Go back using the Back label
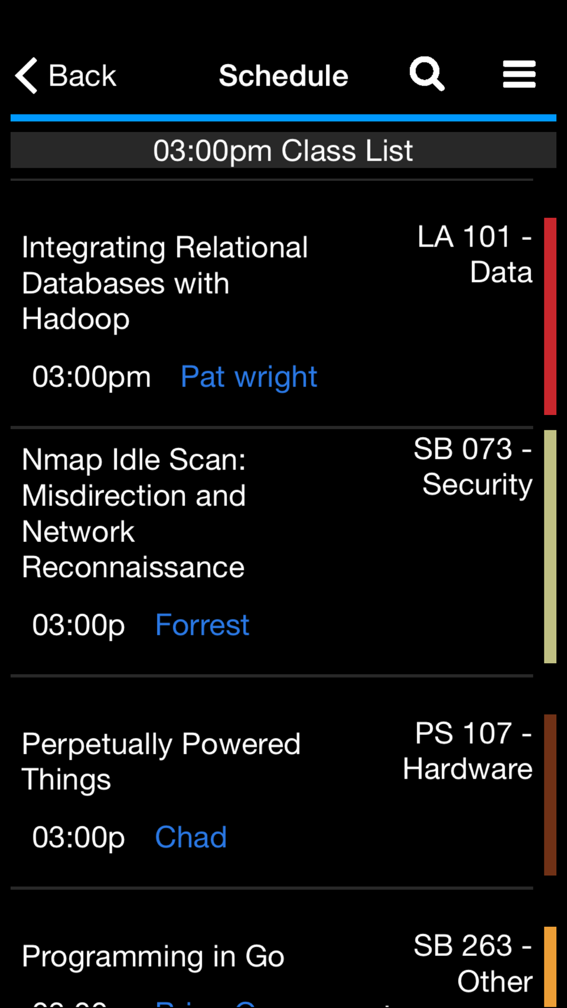This screenshot has height=1008, width=567. pos(82,76)
